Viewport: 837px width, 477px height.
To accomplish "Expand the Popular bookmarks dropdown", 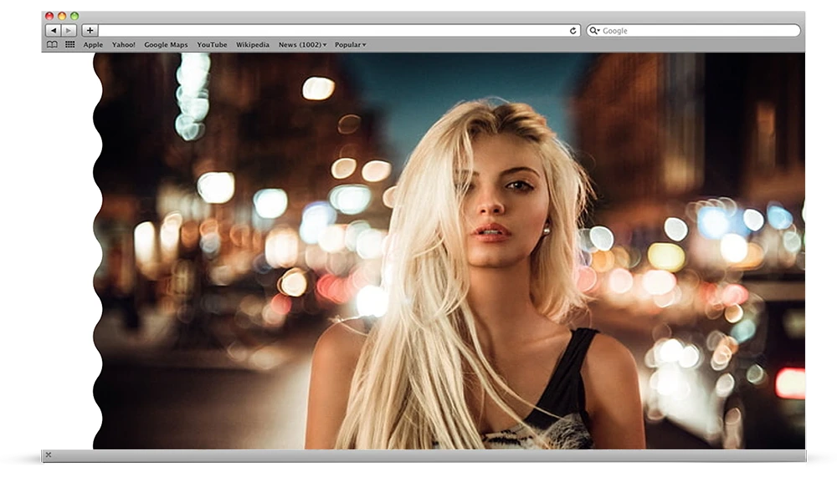I will [x=350, y=45].
